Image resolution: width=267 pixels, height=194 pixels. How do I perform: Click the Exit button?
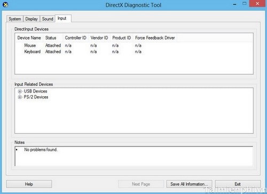click(x=238, y=184)
